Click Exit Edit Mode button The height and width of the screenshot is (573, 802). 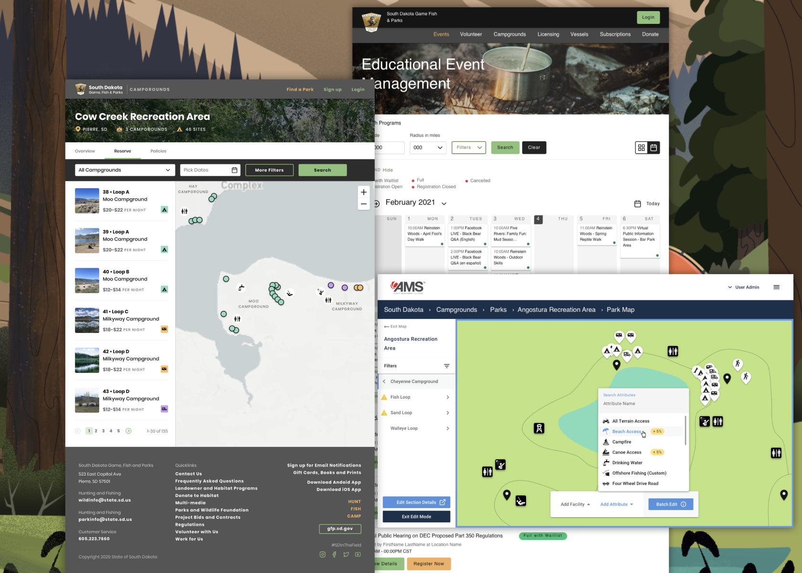(x=416, y=517)
